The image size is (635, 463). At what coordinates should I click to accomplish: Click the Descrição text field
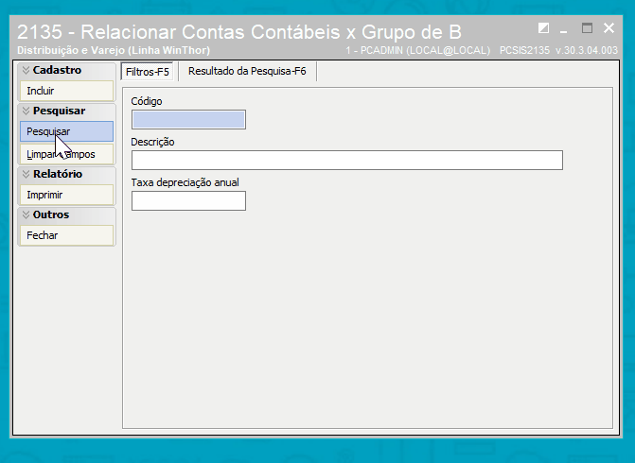tap(347, 160)
